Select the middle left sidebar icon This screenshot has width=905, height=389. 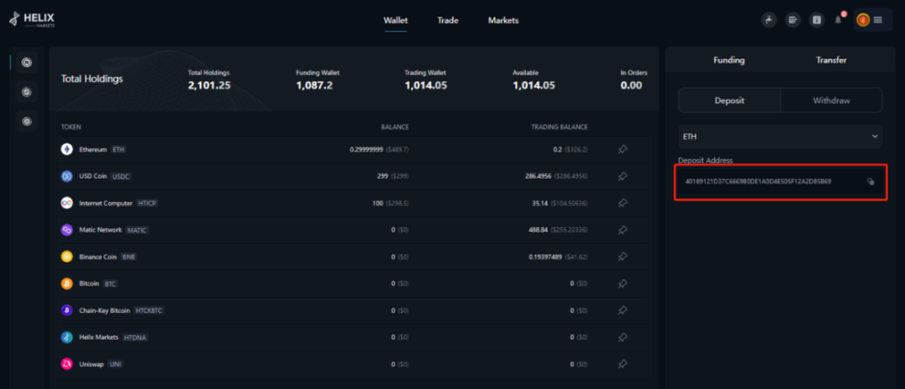click(x=27, y=92)
